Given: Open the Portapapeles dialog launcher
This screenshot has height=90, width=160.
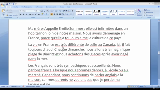Looking at the screenshot, I should 17,17.
